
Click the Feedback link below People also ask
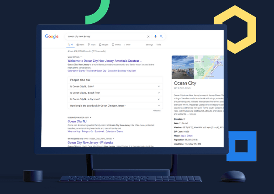[157, 111]
